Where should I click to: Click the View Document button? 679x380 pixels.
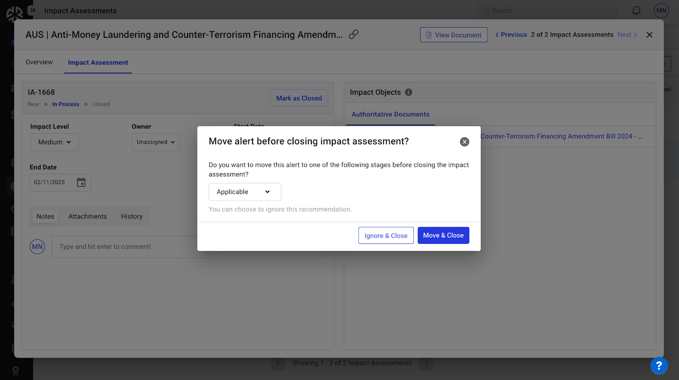[x=454, y=35]
